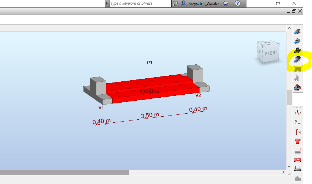This screenshot has height=184, width=312.
Task: Open the shopping cart
Action: coord(225,4)
